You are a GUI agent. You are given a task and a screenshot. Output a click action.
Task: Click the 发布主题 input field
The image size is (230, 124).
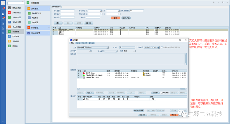point(67,11)
